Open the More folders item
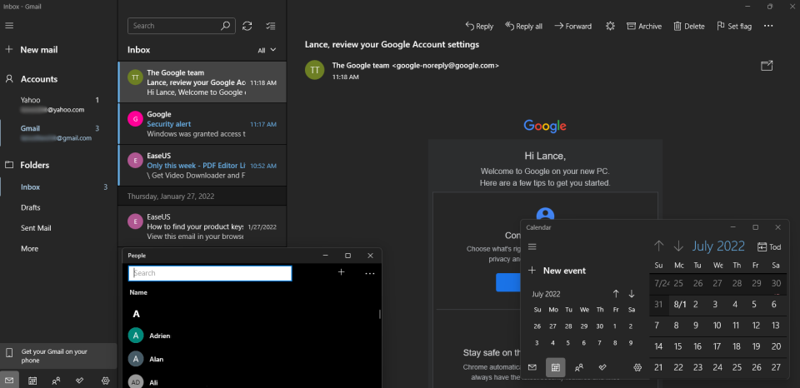The width and height of the screenshot is (800, 388). (x=30, y=249)
